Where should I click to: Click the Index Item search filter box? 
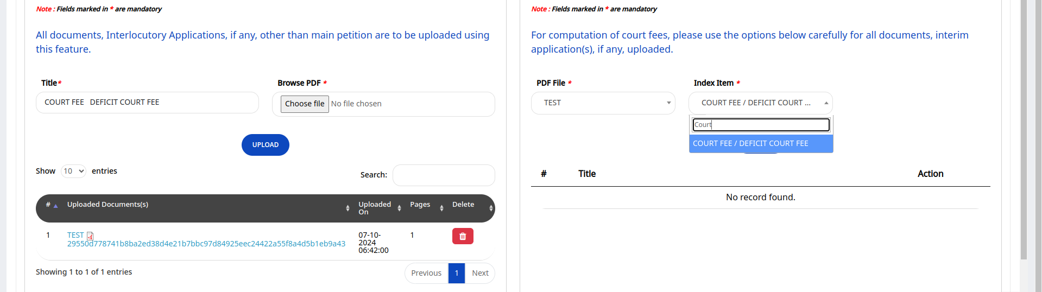pyautogui.click(x=760, y=125)
